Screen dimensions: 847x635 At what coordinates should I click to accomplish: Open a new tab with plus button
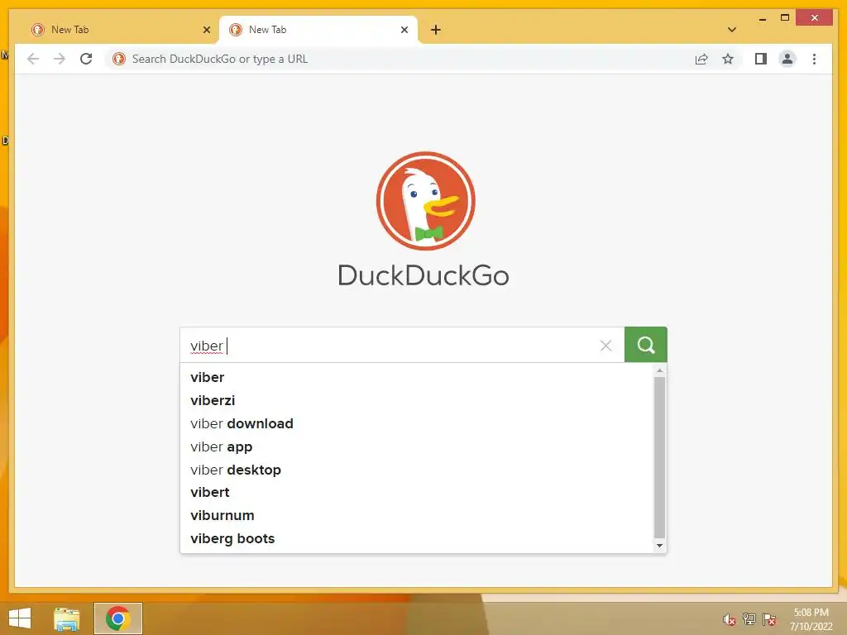tap(436, 30)
